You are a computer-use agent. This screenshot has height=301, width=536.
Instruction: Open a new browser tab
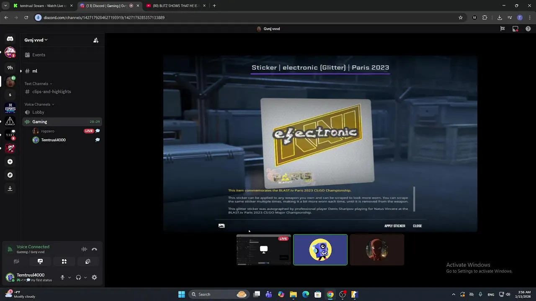(214, 6)
